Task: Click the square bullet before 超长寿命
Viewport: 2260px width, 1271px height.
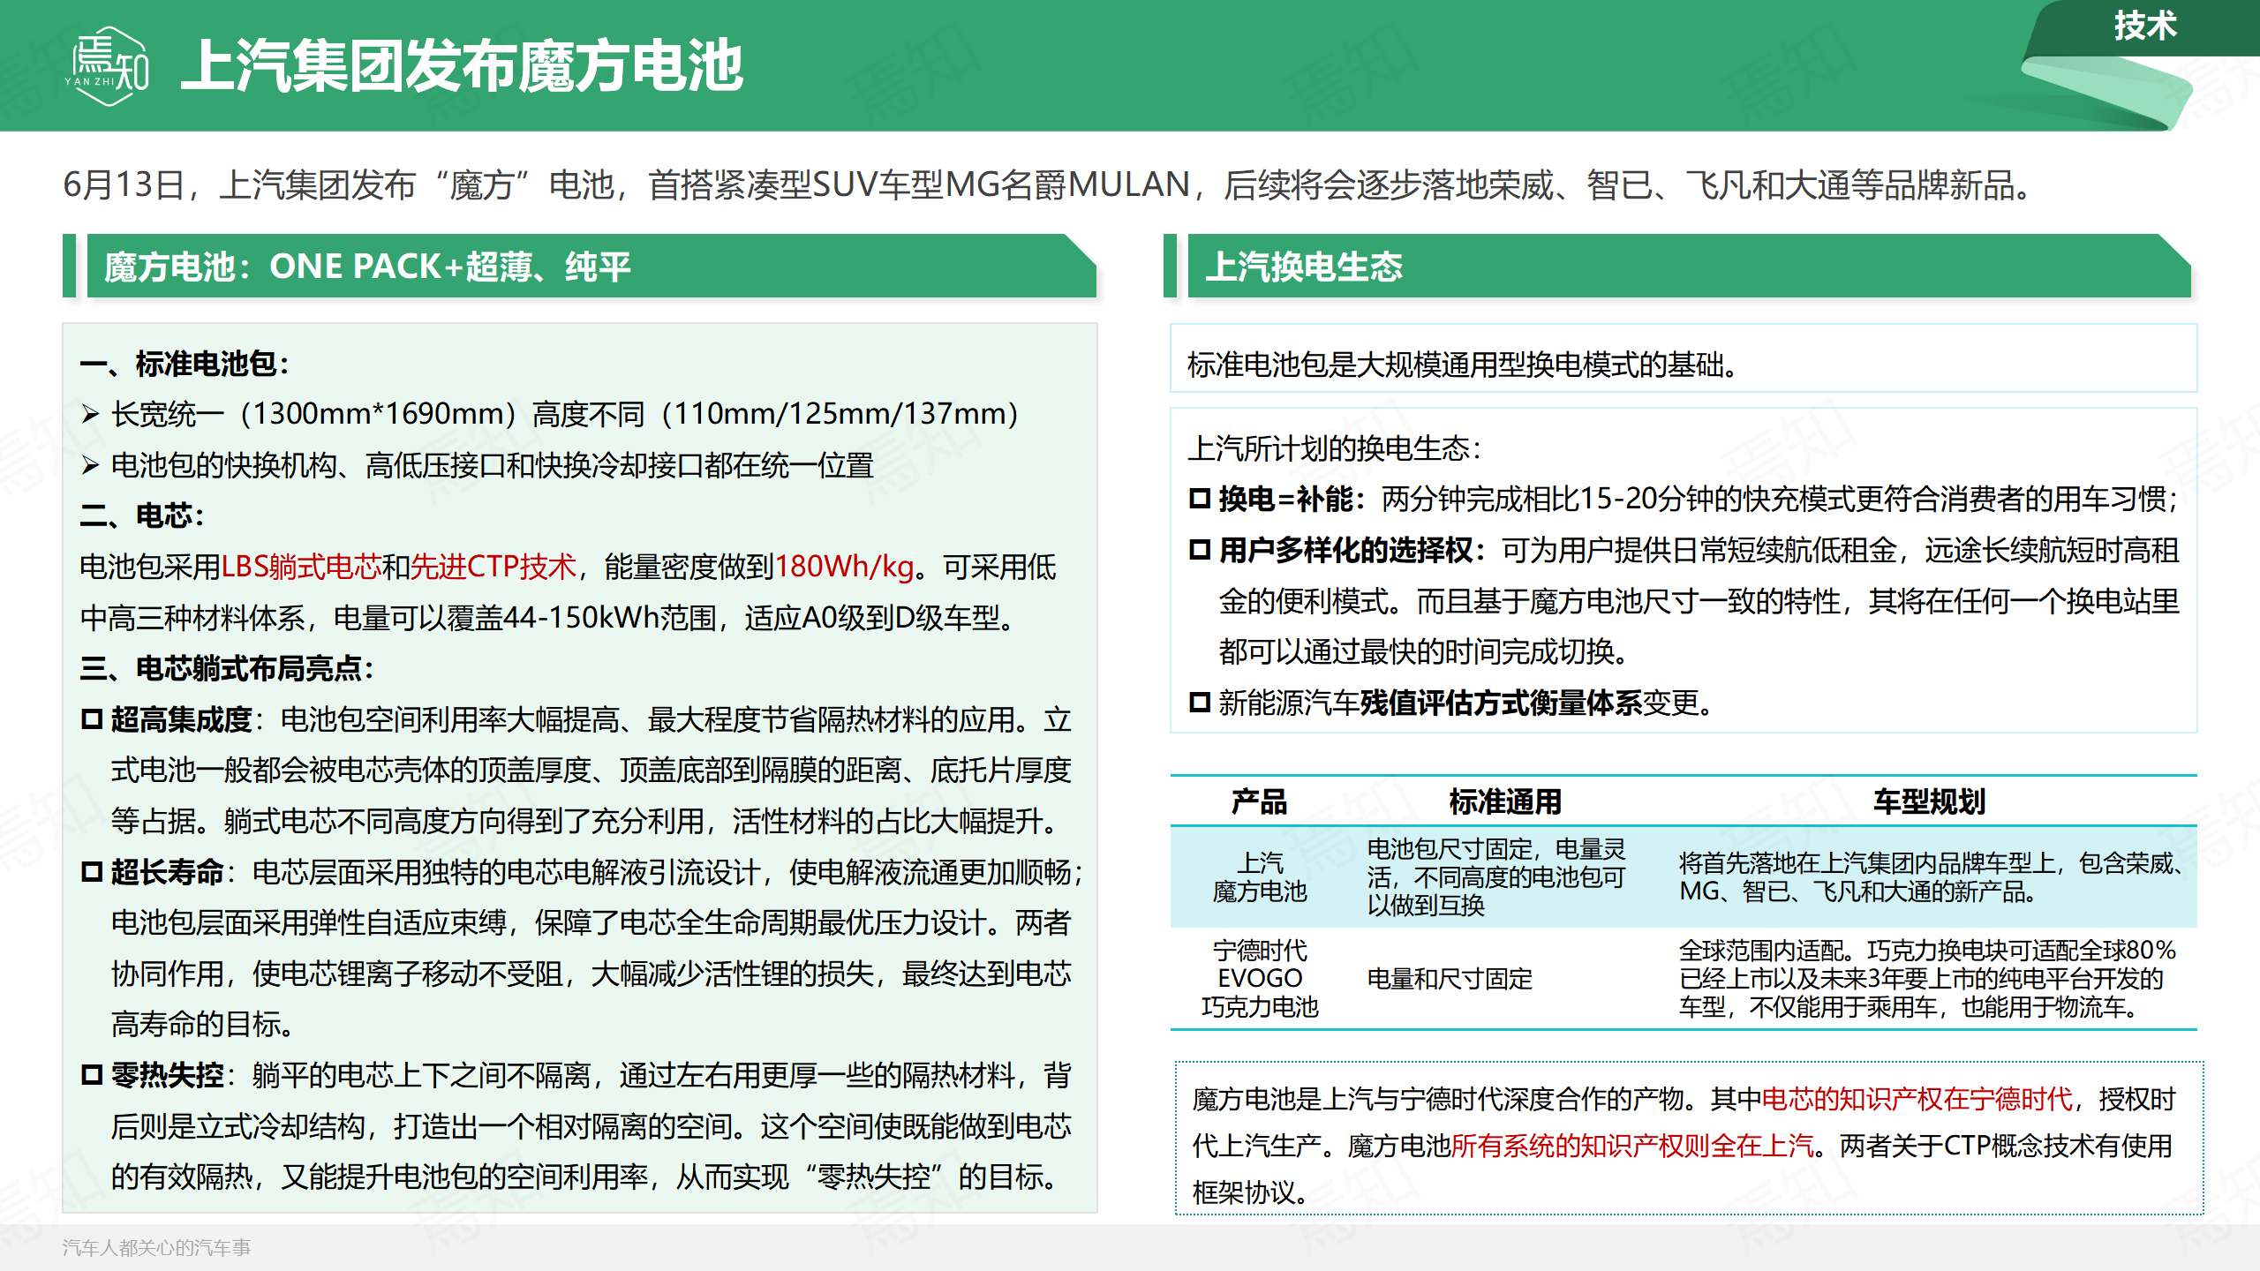Action: pos(92,872)
